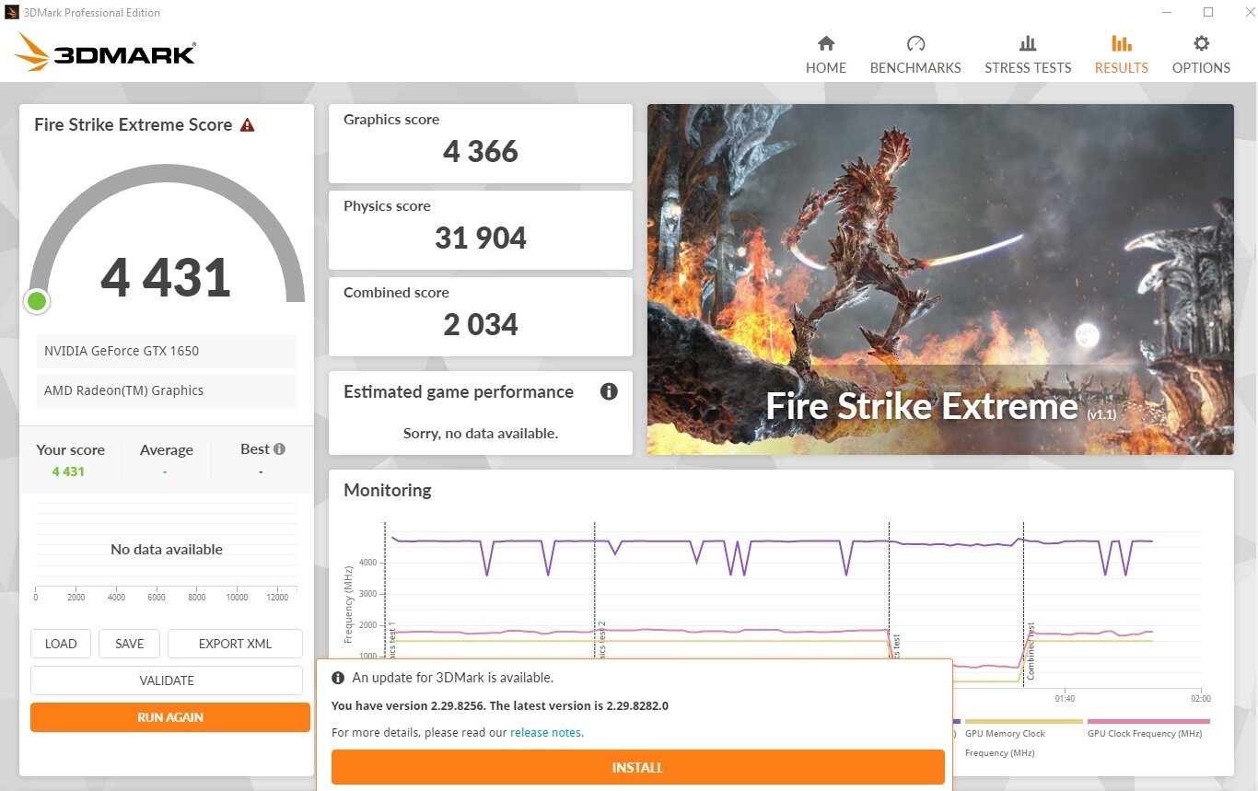This screenshot has width=1258, height=791.
Task: Click the Fire Strike Extreme artwork image
Action: (940, 279)
